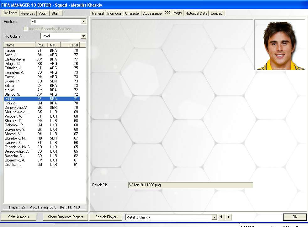308x227 pixels.
Task: Open the Appearance tab
Action: [x=152, y=13]
